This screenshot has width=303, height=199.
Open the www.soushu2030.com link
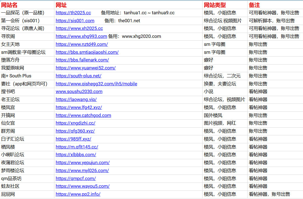(x=79, y=92)
